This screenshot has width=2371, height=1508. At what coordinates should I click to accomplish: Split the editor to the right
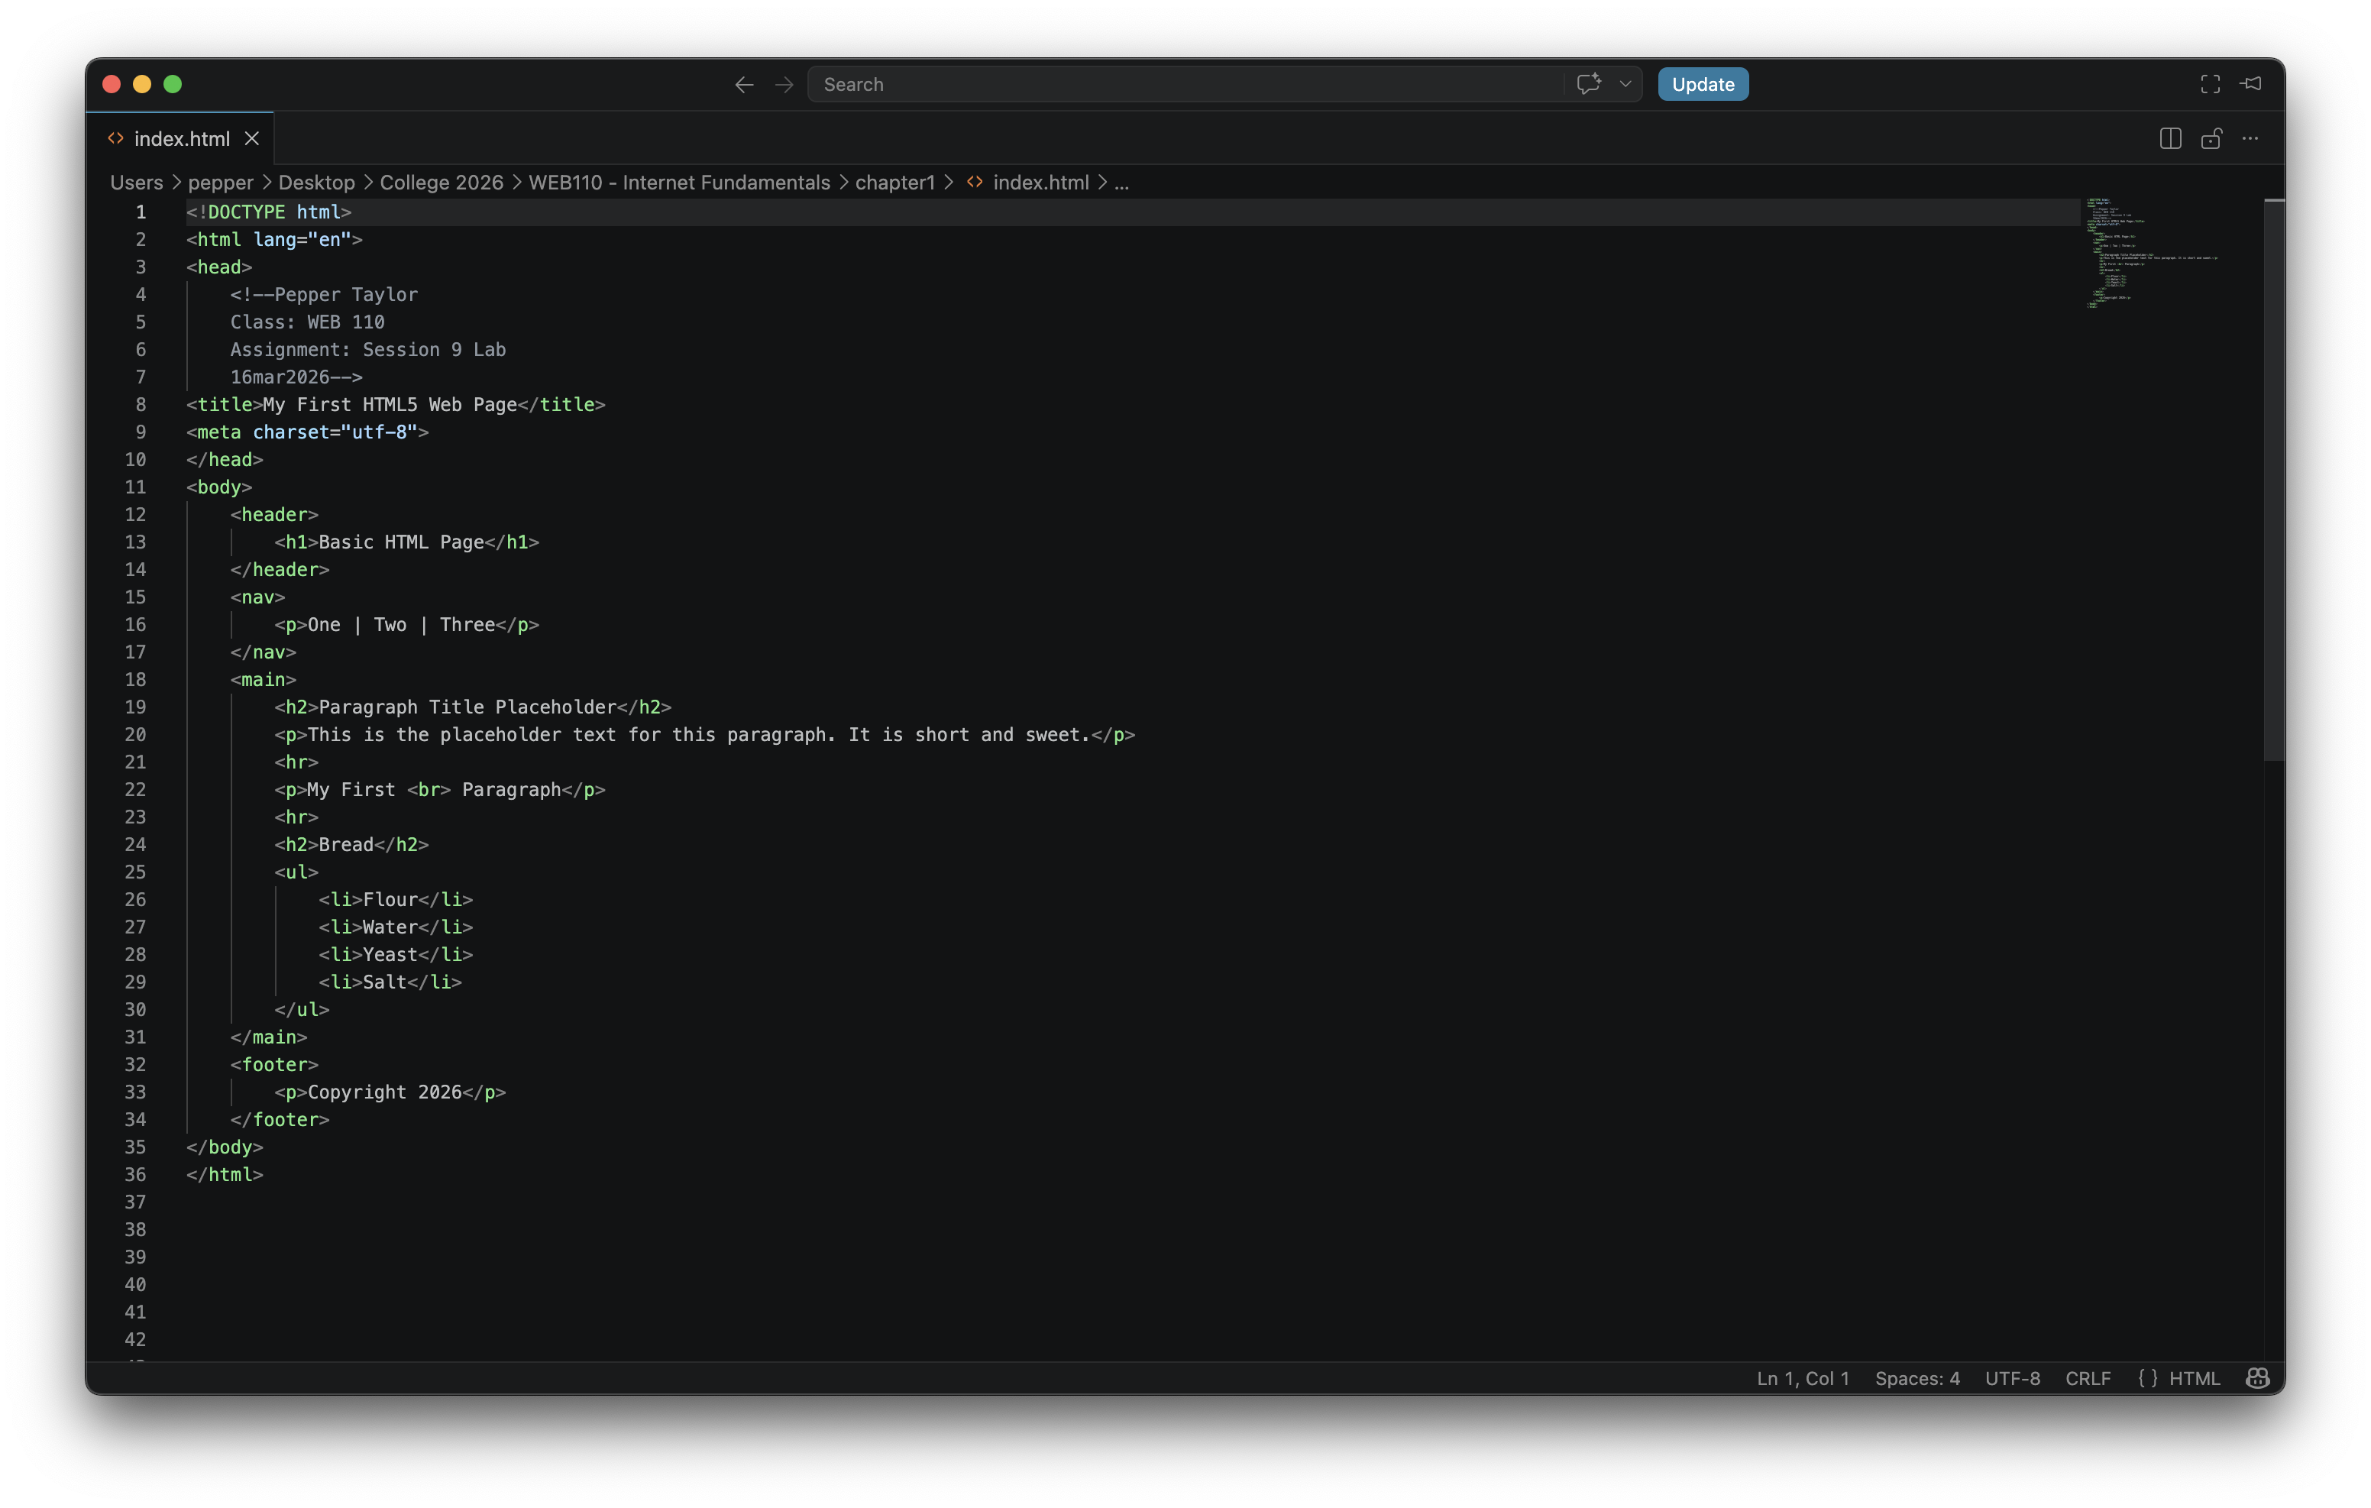[2170, 139]
